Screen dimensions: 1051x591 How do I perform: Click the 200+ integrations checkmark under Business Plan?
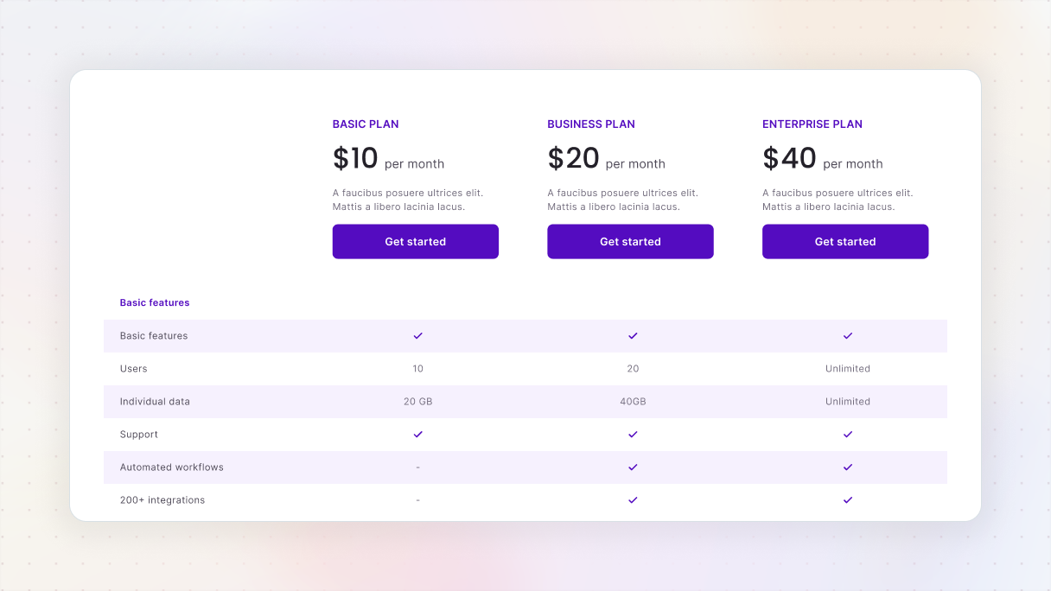coord(633,499)
